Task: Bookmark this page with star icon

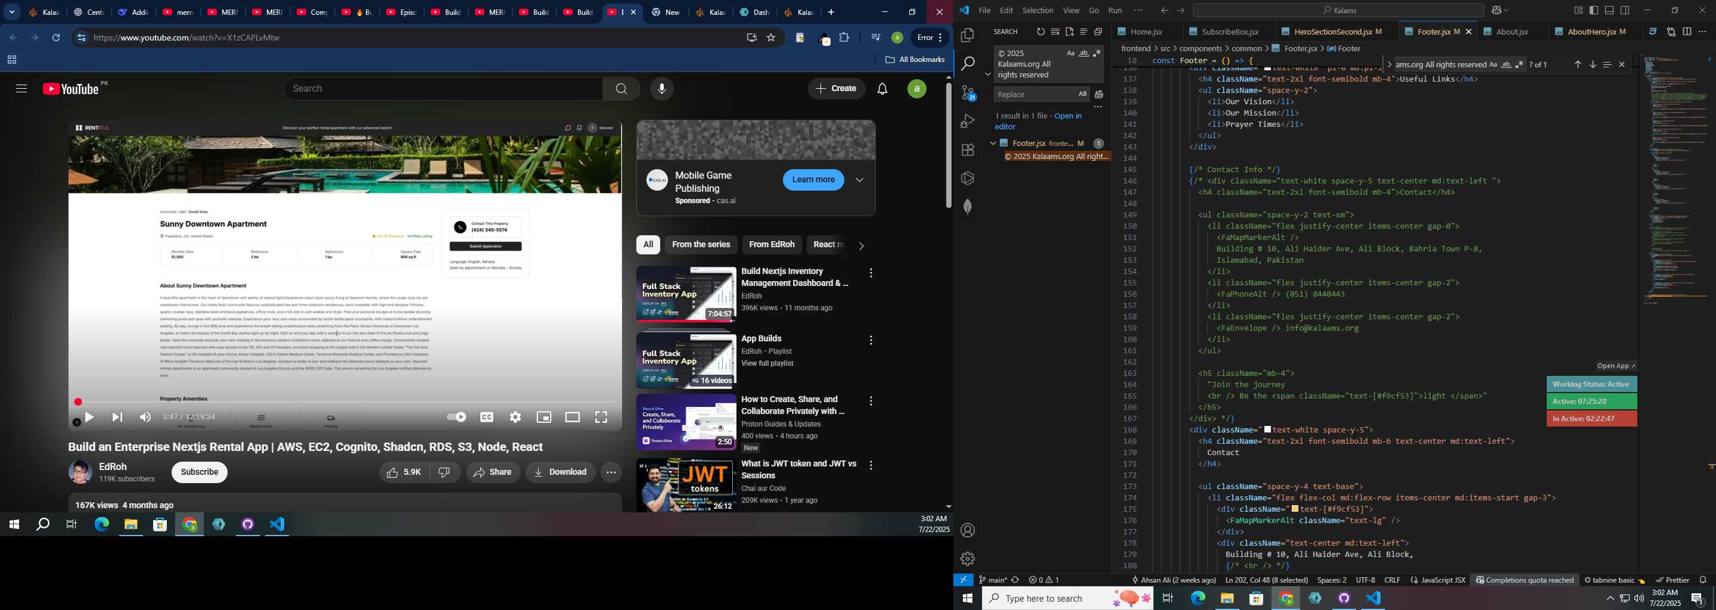Action: point(772,38)
